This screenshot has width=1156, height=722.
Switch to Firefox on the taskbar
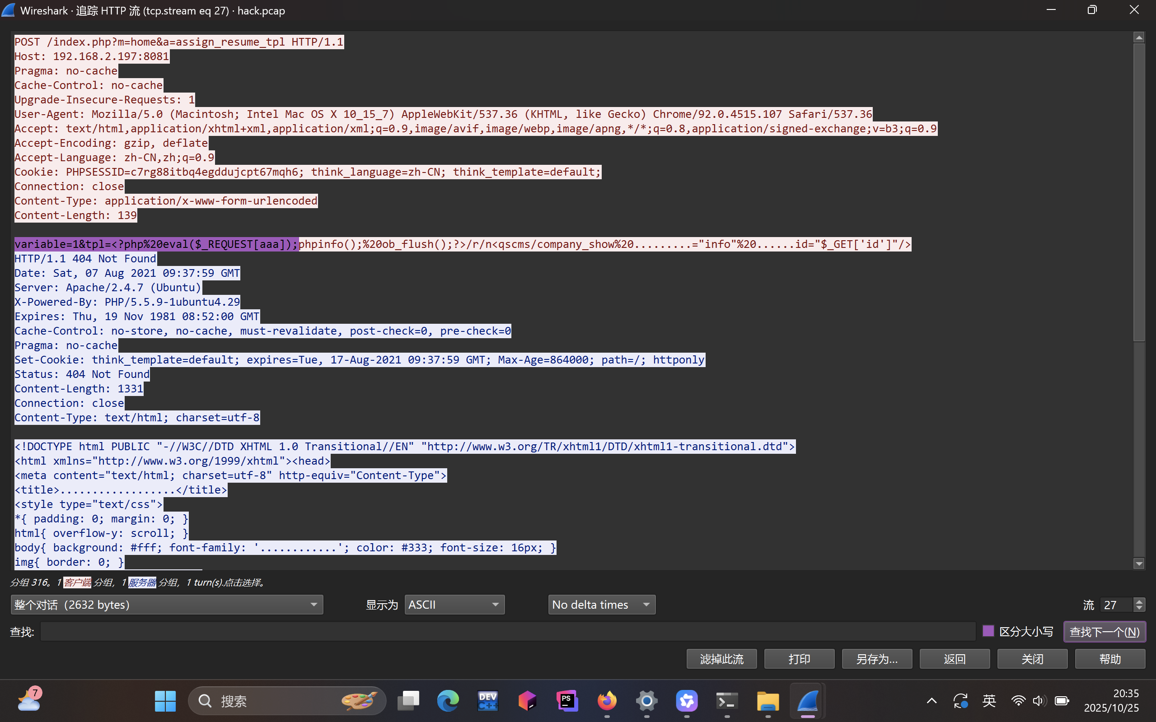pos(607,701)
